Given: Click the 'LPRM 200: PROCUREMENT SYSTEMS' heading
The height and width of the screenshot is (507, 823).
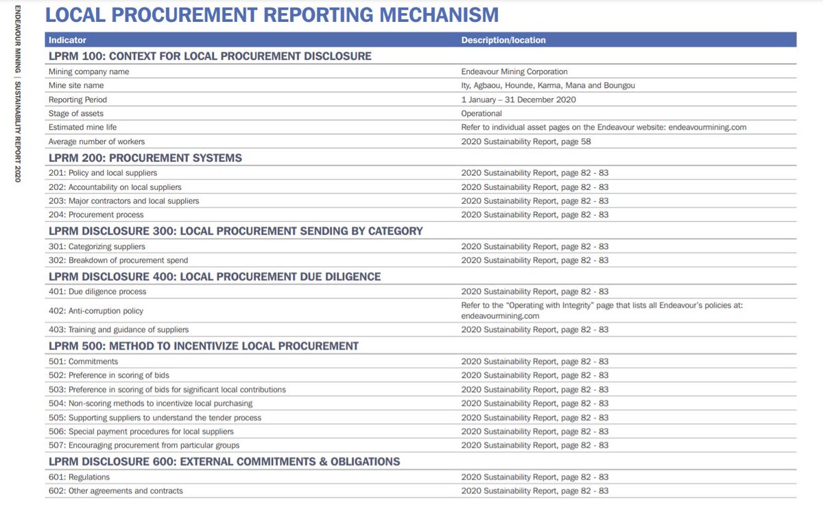Looking at the screenshot, I should pyautogui.click(x=145, y=158).
